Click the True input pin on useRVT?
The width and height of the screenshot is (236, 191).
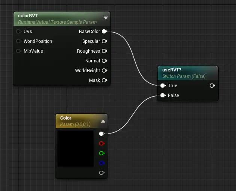[x=163, y=86]
